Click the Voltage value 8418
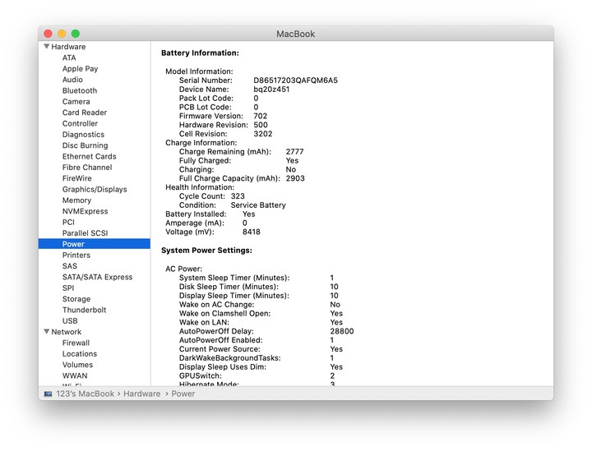Viewport: 592px width, 451px height. click(251, 232)
